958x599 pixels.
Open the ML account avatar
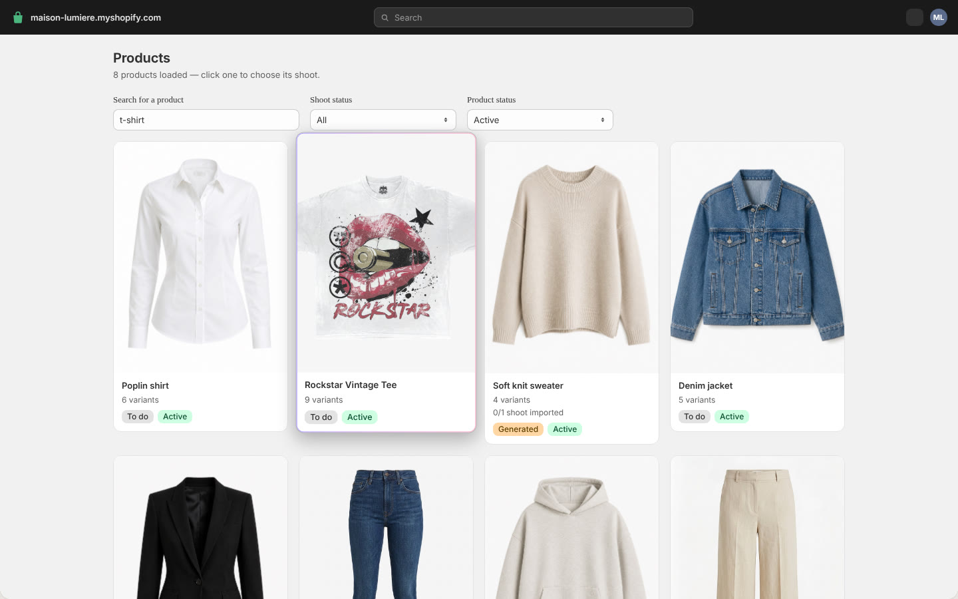coord(939,17)
